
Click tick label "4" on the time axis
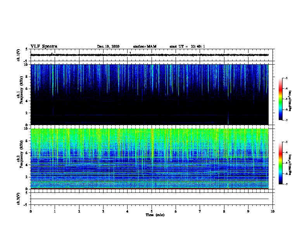[x=128, y=211]
